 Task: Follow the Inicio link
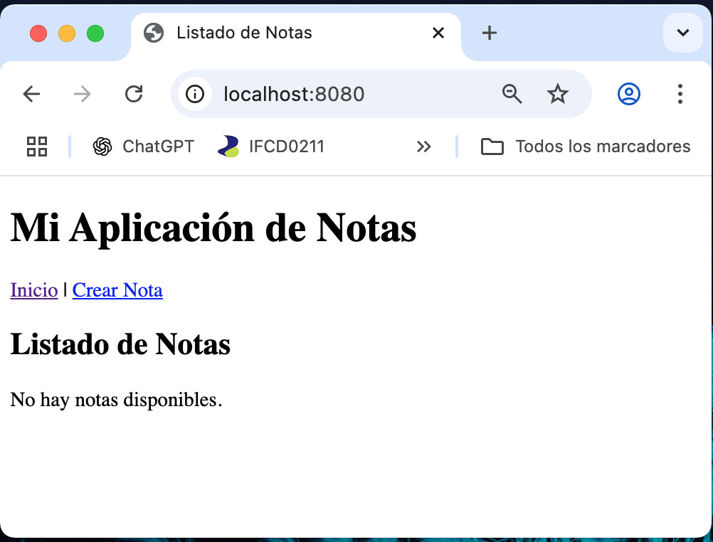point(34,290)
